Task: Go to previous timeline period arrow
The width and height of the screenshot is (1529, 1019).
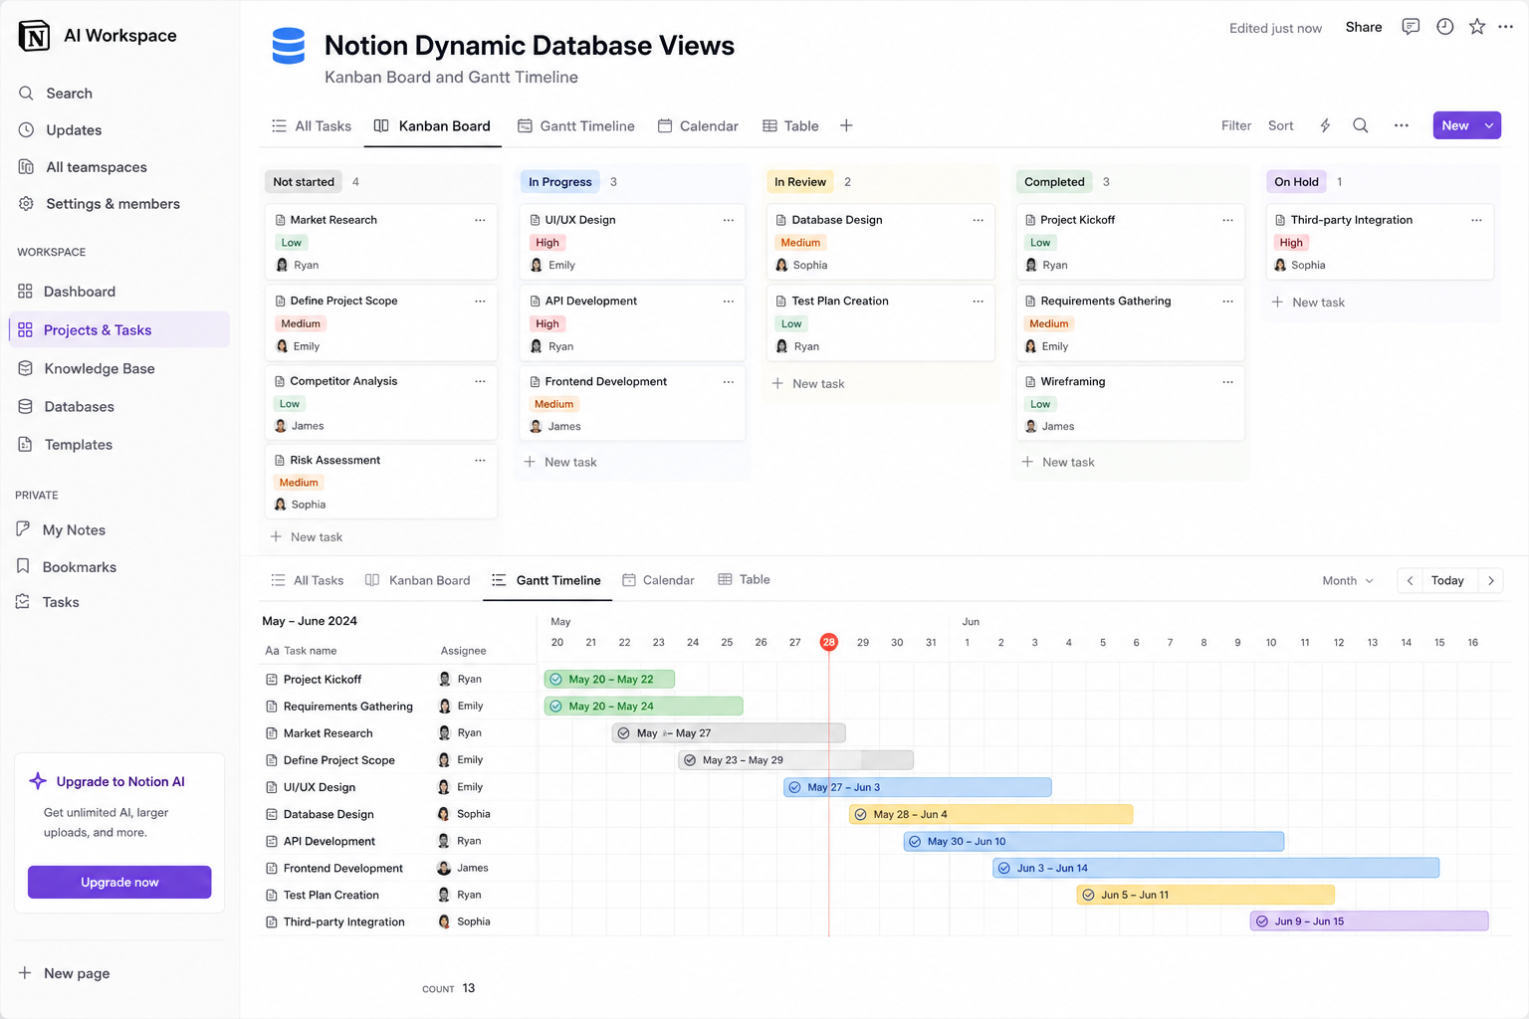Action: [x=1410, y=581]
